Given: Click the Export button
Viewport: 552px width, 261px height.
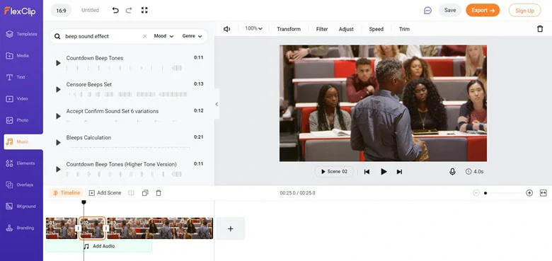Looking at the screenshot, I should coord(483,10).
